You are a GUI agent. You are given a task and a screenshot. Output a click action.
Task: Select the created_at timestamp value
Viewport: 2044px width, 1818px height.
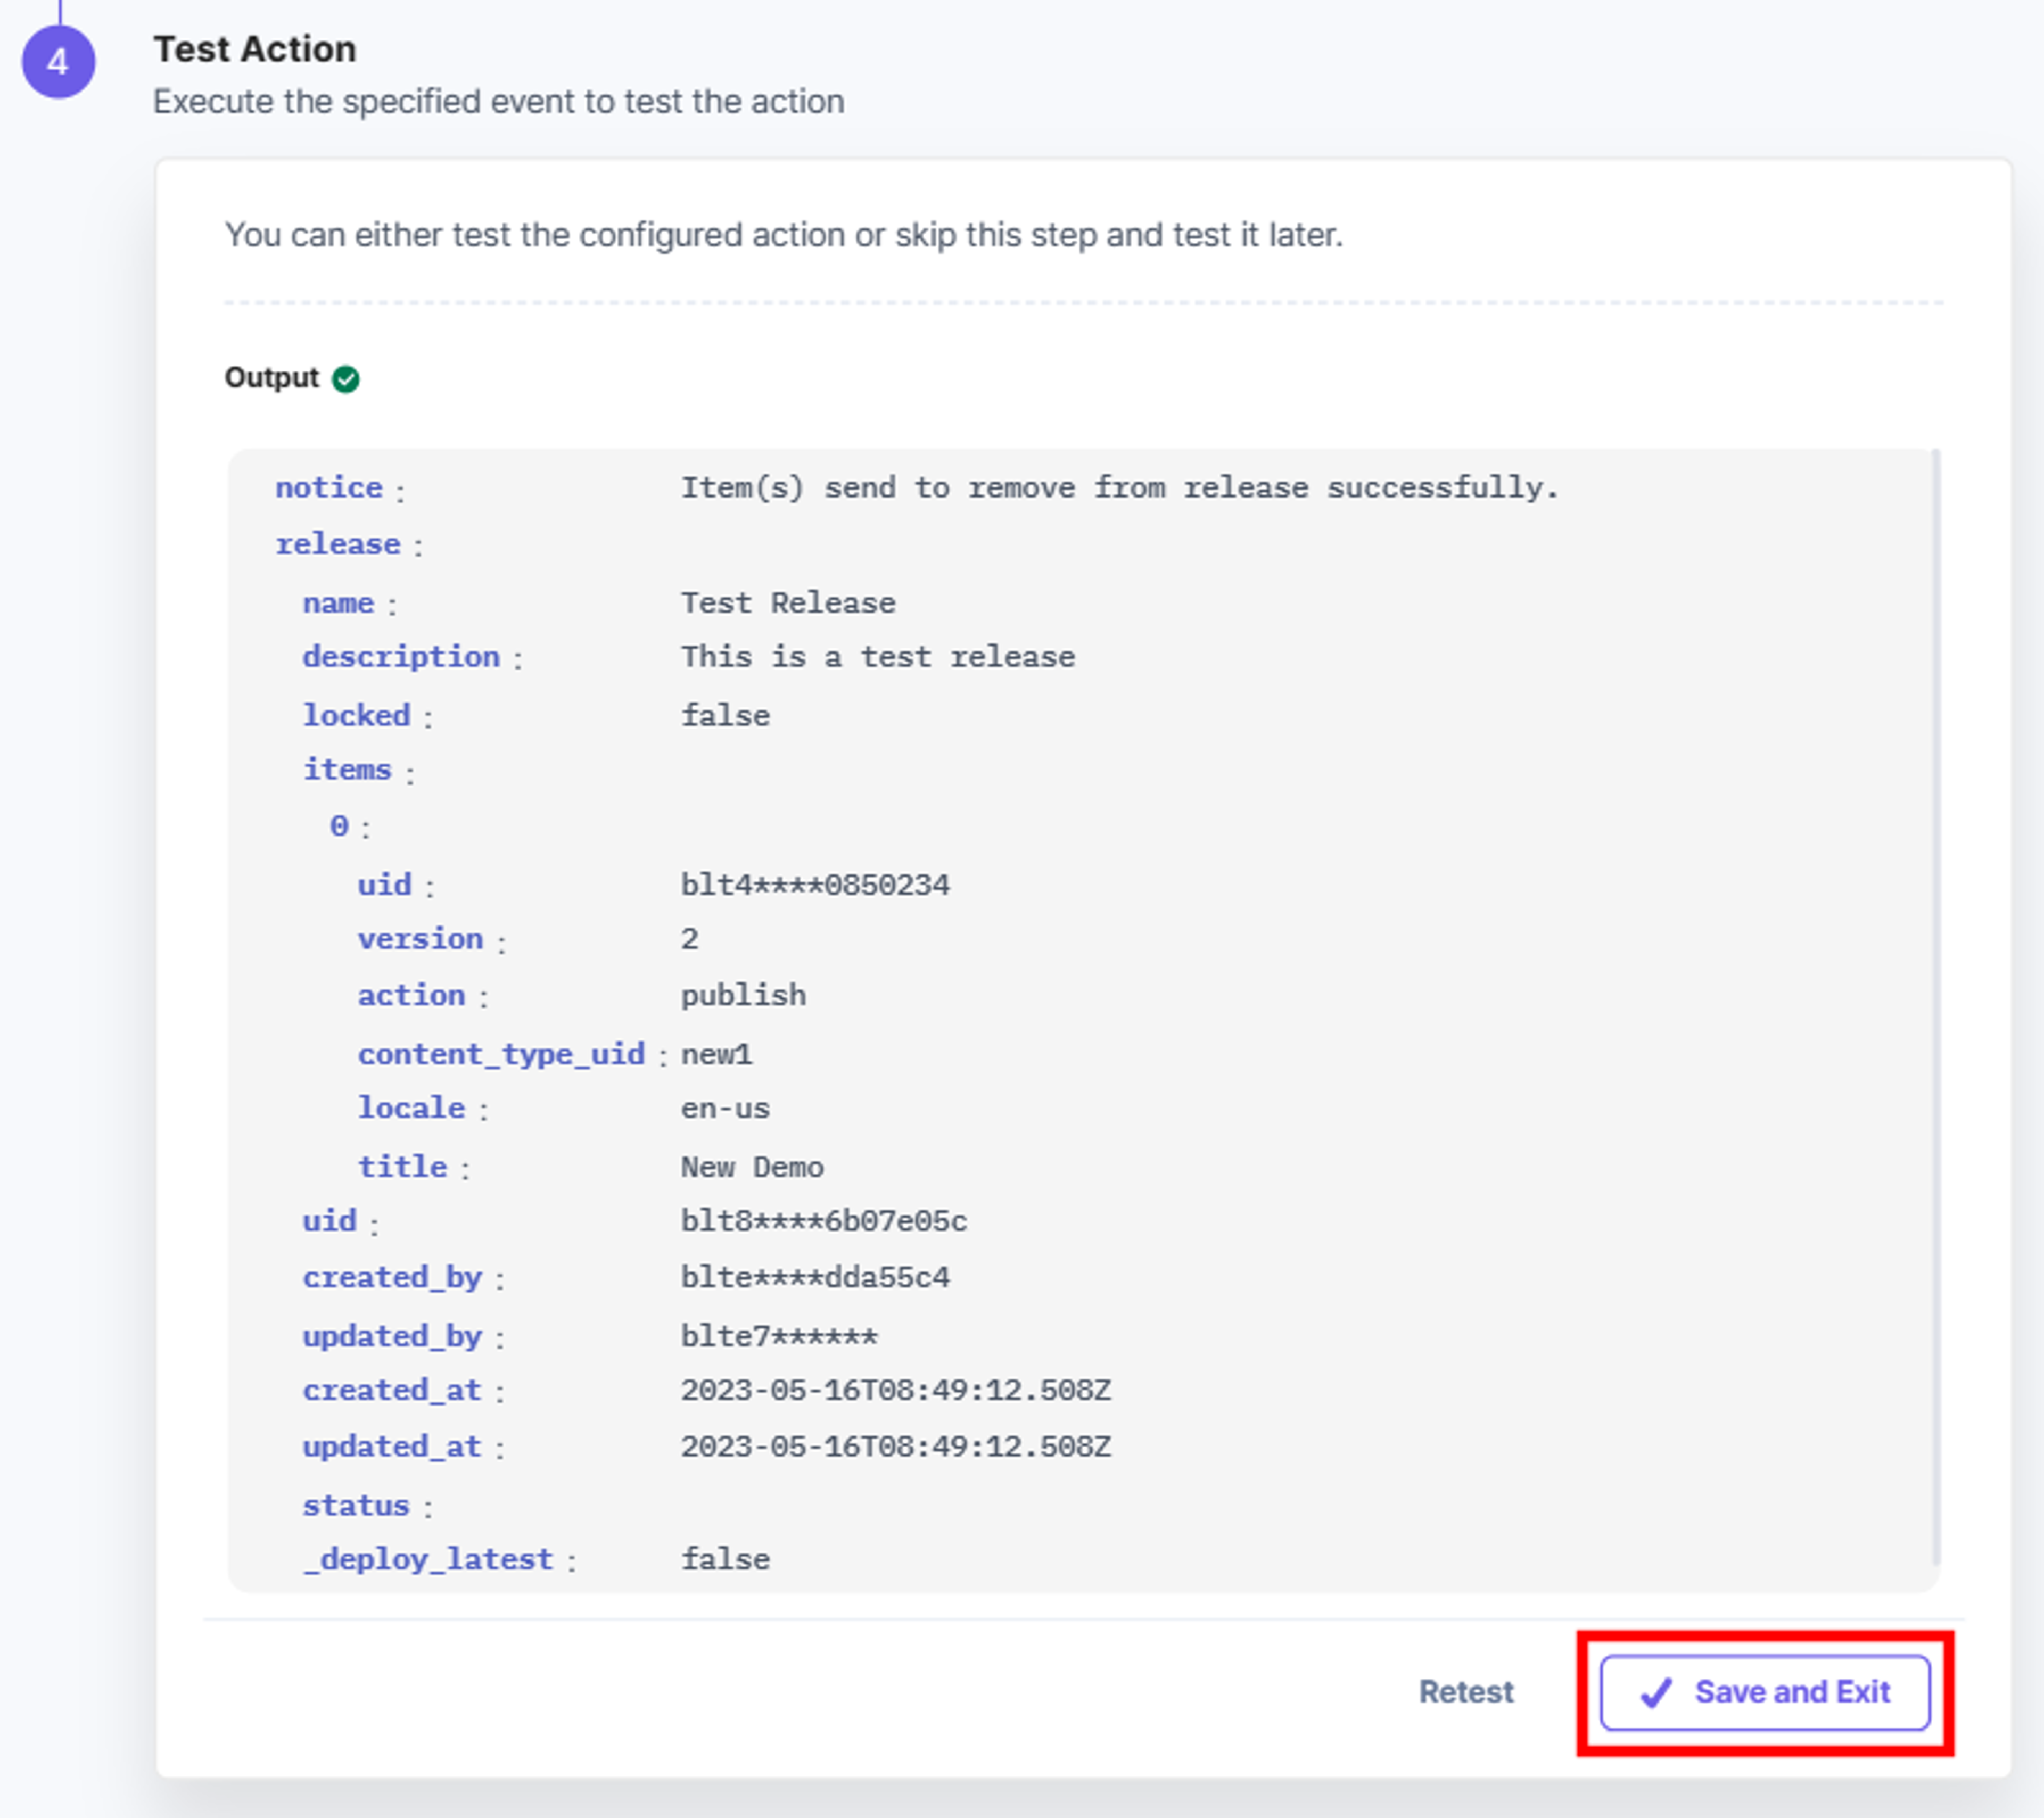point(896,1390)
